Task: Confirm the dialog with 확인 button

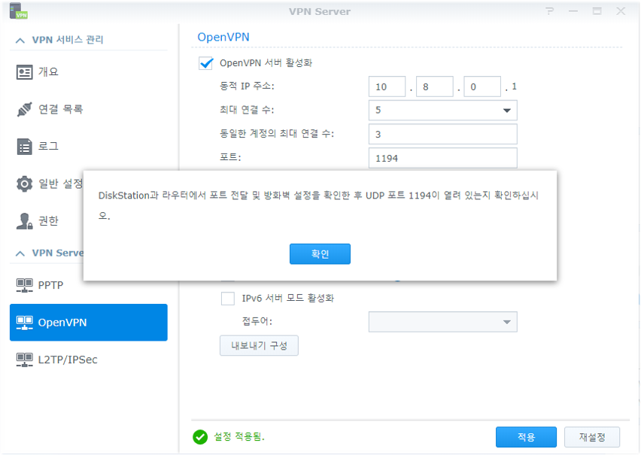Action: point(320,254)
